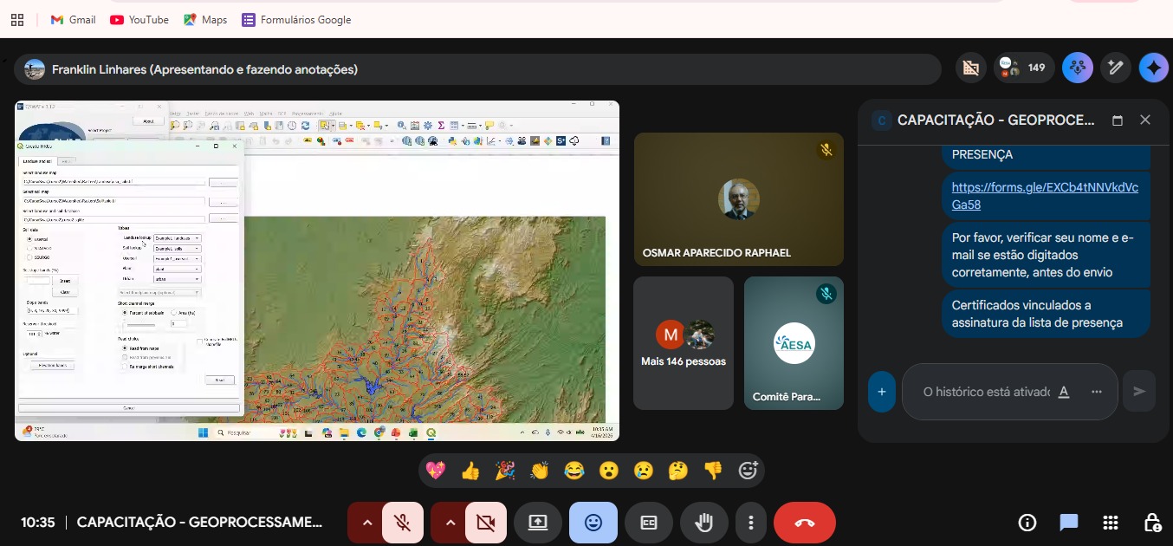Open the activities grid icon
The width and height of the screenshot is (1173, 546).
click(1111, 523)
